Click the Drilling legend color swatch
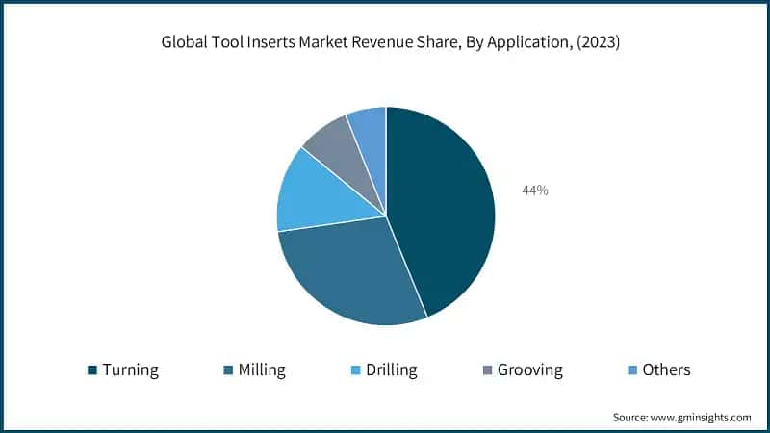 [356, 370]
